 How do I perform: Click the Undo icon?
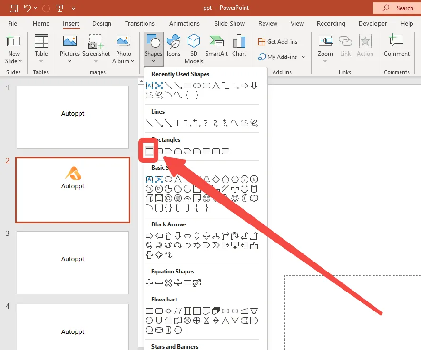coord(28,8)
